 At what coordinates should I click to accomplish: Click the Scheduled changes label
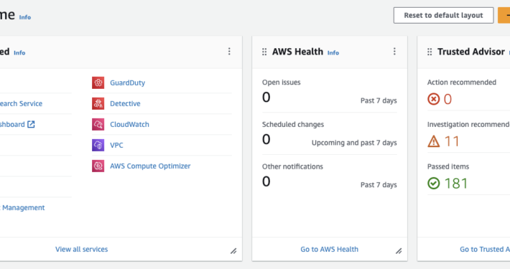(x=293, y=124)
